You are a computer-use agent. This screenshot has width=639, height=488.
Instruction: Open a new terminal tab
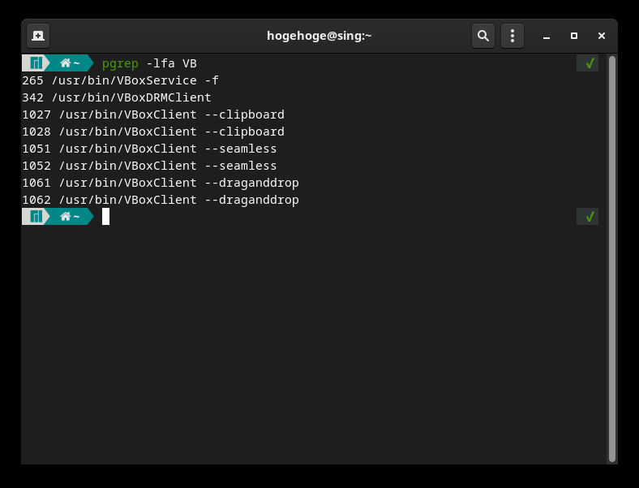point(38,36)
